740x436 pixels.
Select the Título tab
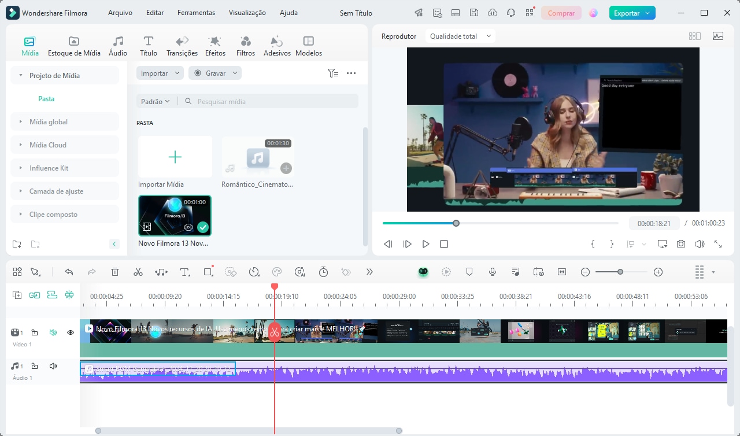pos(149,46)
